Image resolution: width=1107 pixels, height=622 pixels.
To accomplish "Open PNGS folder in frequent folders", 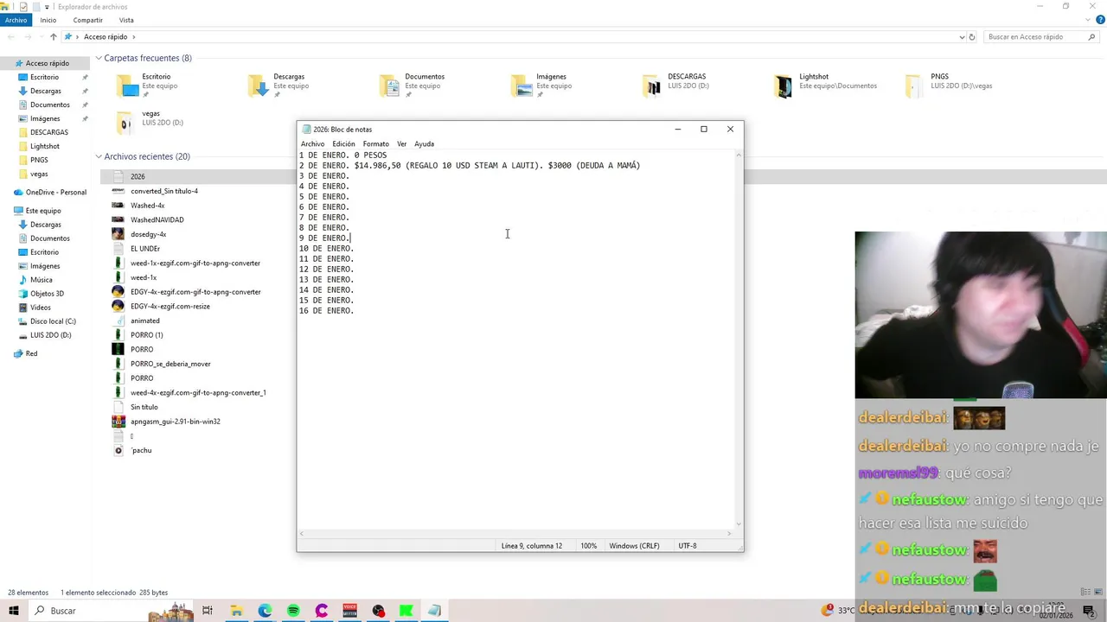I will coord(950,85).
